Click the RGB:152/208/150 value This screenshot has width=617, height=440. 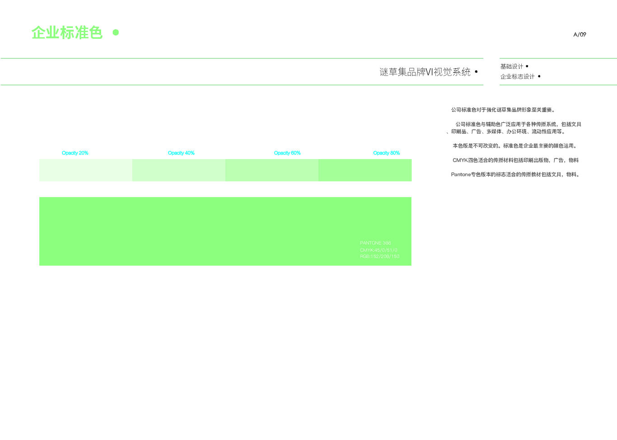[x=379, y=256]
